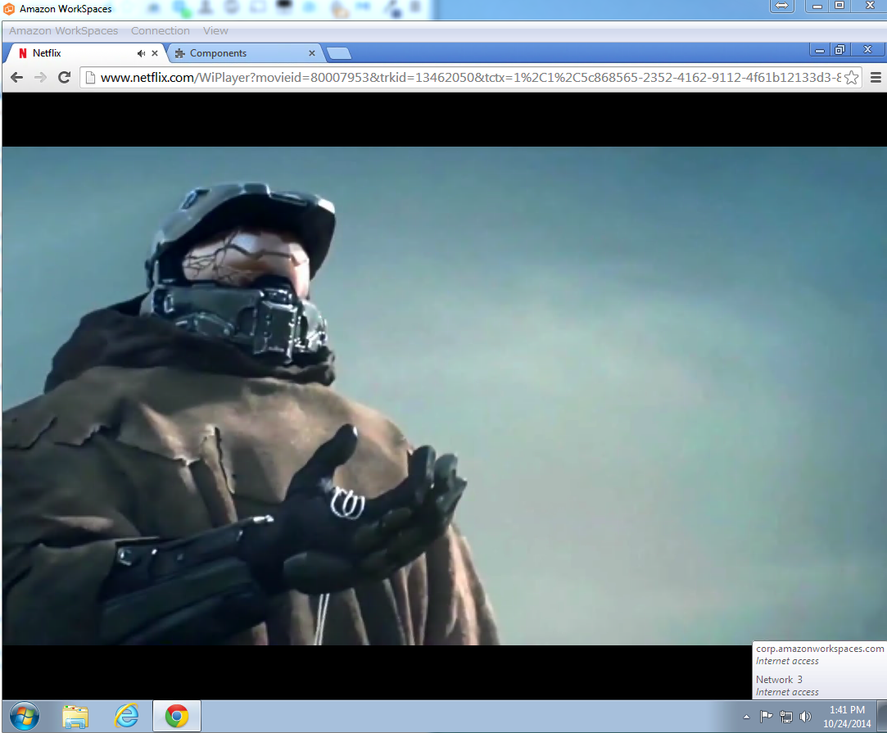
Task: Open Action Center flag icon
Action: coord(766,717)
